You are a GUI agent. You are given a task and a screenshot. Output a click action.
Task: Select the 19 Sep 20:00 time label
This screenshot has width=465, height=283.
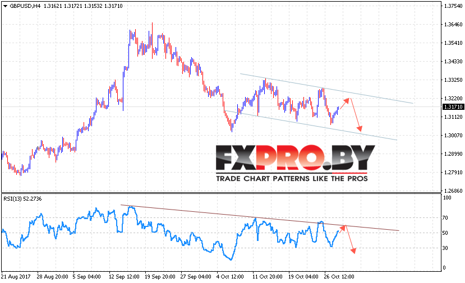[x=160, y=277]
